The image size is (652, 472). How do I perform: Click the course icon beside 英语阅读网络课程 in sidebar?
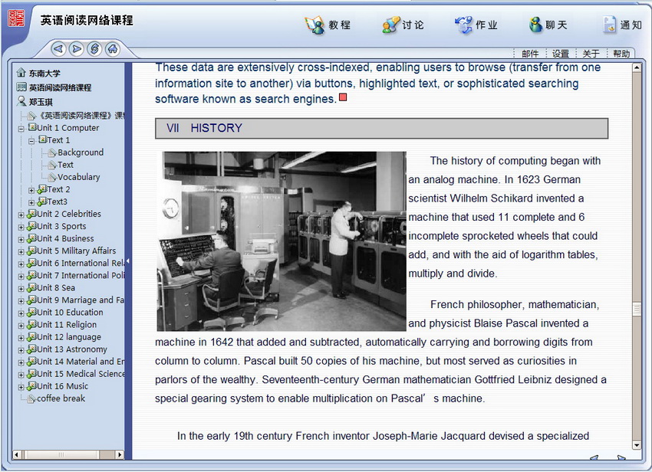tap(21, 87)
